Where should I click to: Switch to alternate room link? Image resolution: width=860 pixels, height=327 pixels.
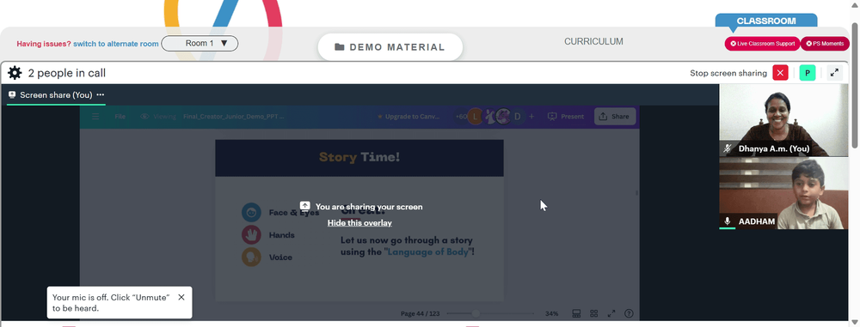pos(116,44)
